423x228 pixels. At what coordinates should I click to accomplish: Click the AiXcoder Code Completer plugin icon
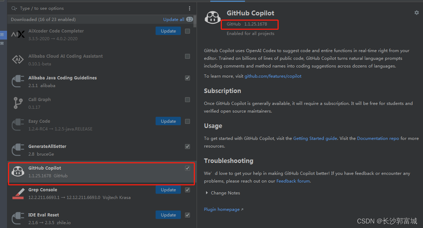(x=18, y=34)
